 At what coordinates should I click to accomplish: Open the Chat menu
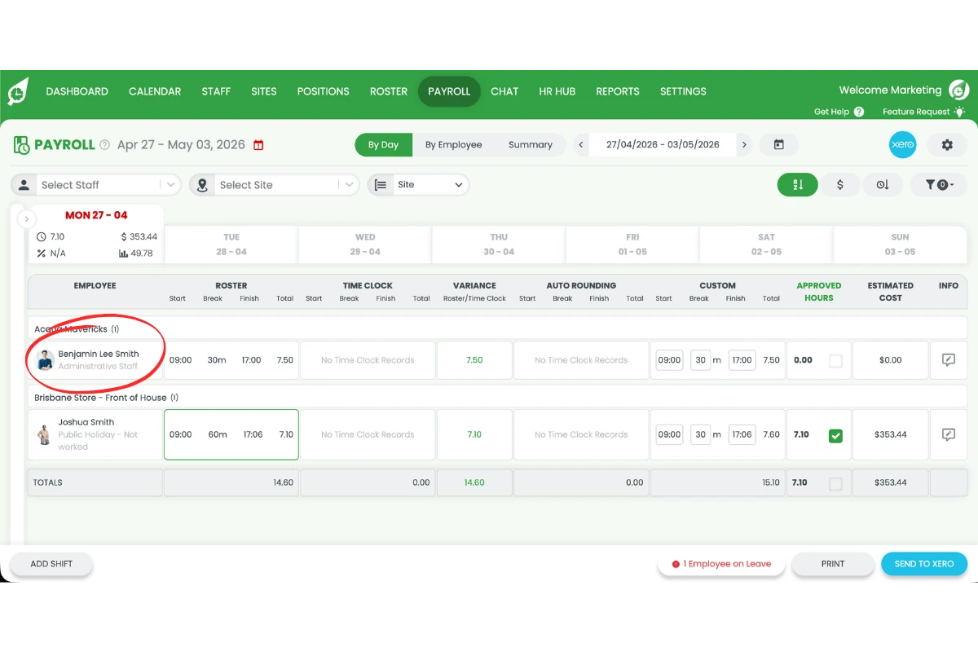click(504, 91)
